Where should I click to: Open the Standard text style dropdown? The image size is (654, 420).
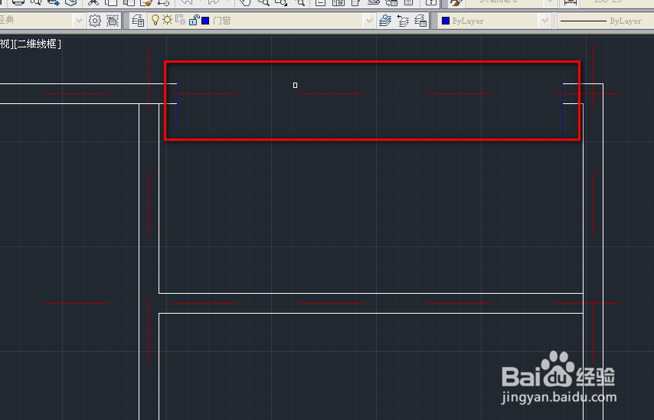coord(551,2)
